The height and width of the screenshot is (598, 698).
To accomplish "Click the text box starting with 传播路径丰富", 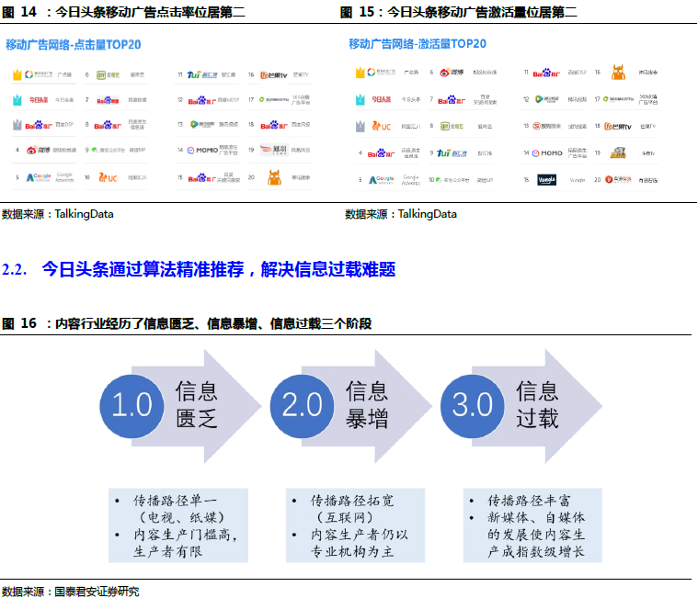I will tap(532, 525).
